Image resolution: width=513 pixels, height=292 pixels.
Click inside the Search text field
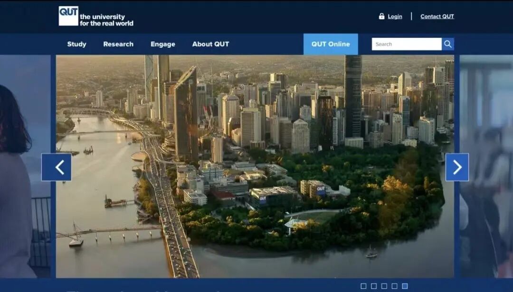tap(406, 44)
